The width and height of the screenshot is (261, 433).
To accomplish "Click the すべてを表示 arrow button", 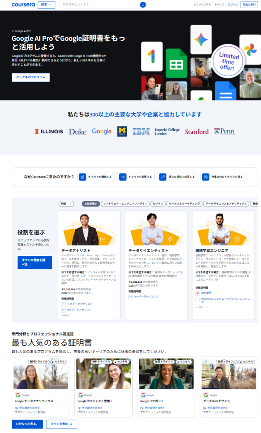I will (62, 424).
